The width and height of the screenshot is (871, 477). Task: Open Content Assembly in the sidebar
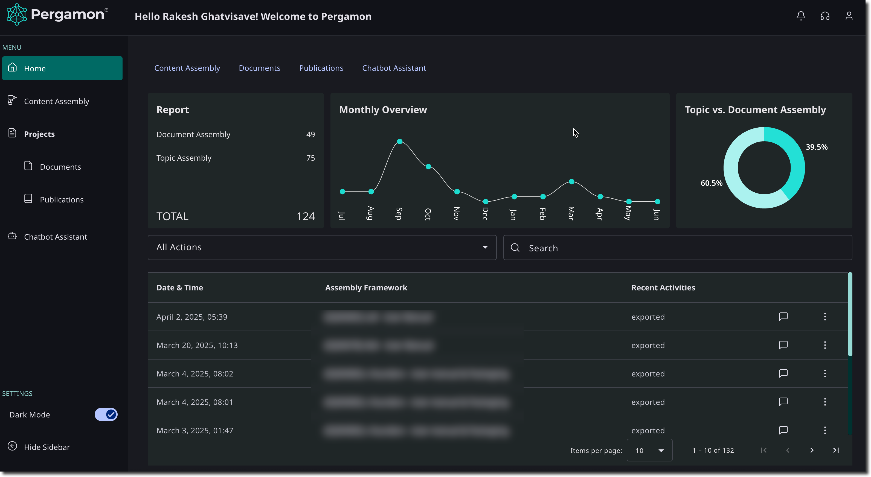click(x=56, y=101)
